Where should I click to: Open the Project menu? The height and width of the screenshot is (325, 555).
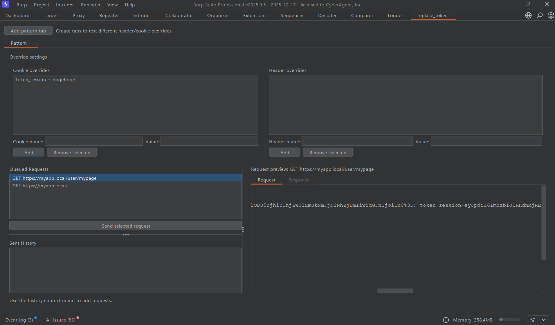[x=42, y=5]
